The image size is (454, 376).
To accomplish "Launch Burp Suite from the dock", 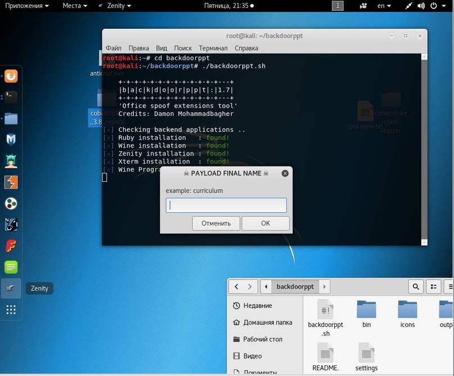I will pyautogui.click(x=11, y=182).
